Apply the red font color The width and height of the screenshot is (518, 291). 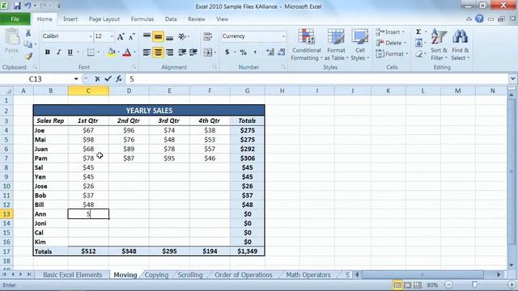point(127,52)
